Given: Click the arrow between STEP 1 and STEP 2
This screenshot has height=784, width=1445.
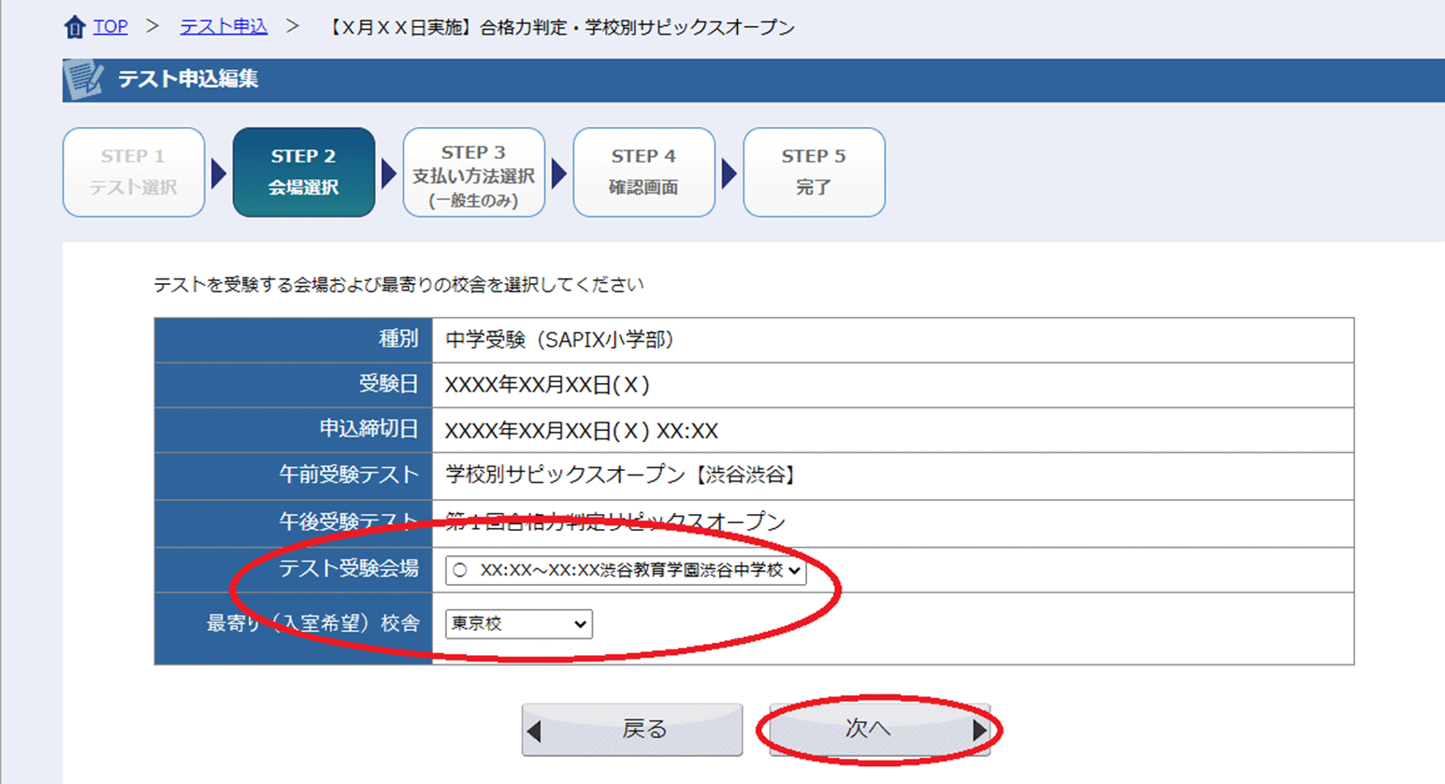Looking at the screenshot, I should 219,174.
